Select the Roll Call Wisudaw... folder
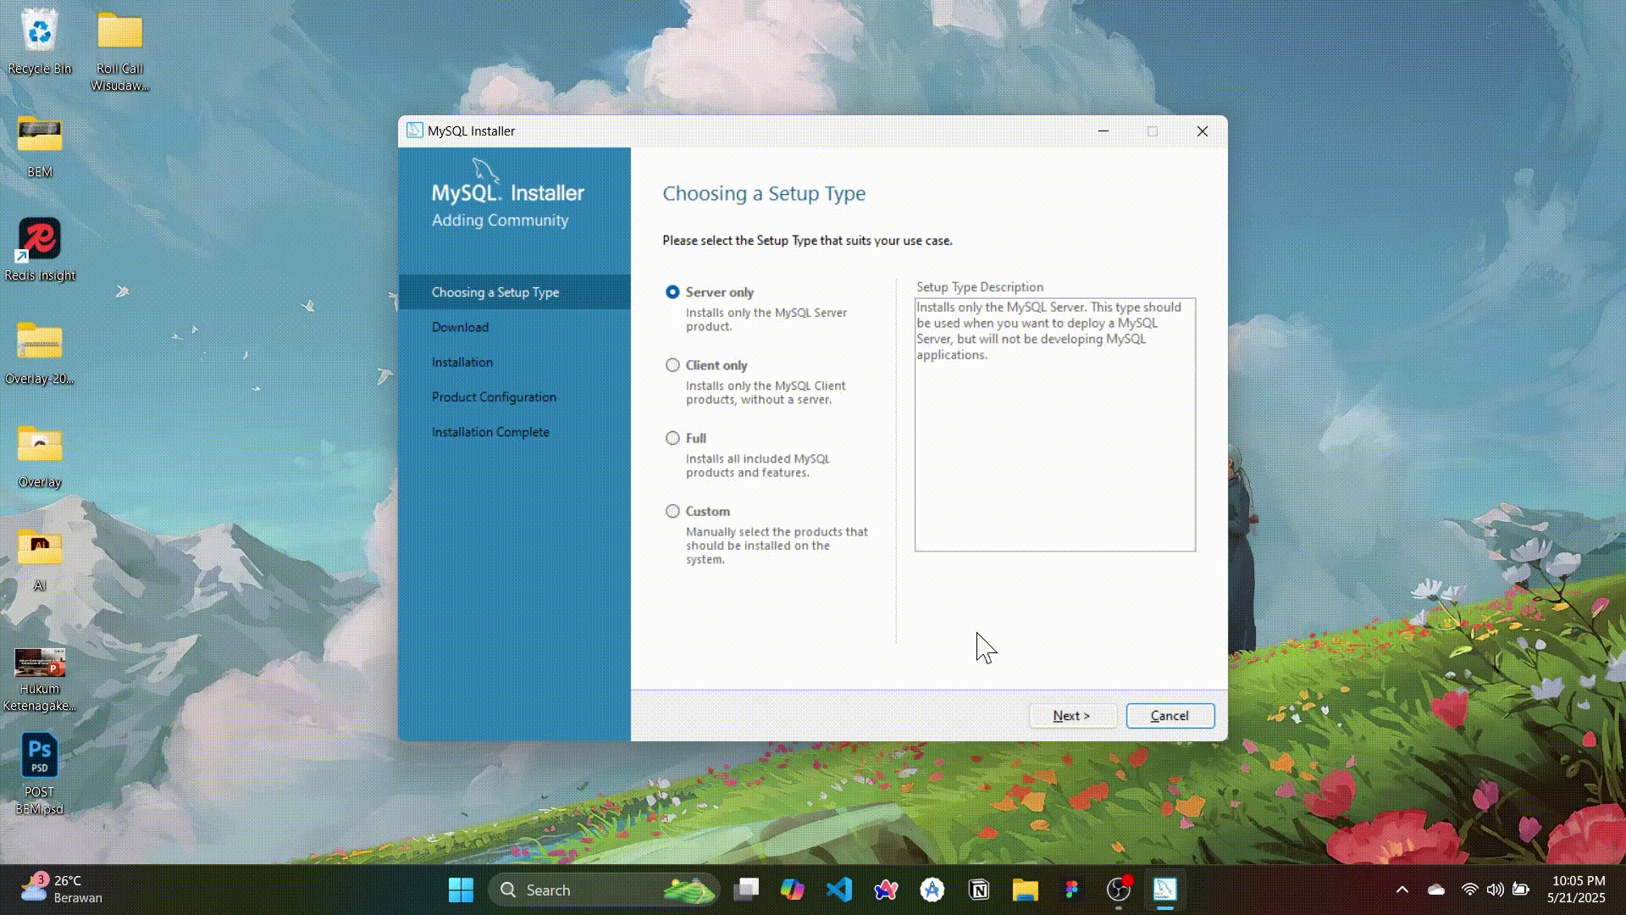Viewport: 1626px width, 915px height. click(x=119, y=51)
